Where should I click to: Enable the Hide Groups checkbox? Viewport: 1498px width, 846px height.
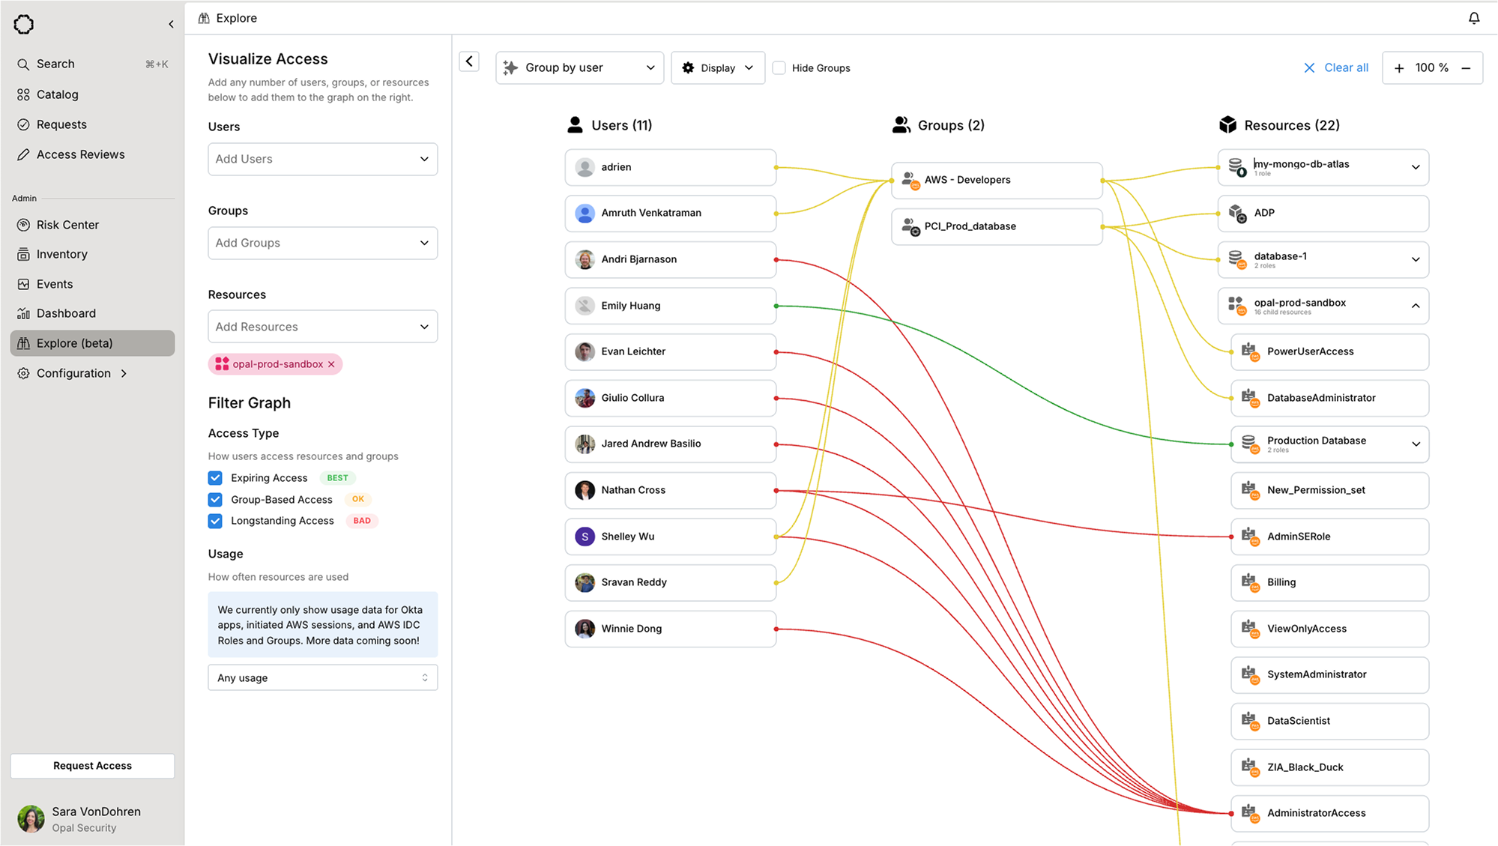pos(779,68)
